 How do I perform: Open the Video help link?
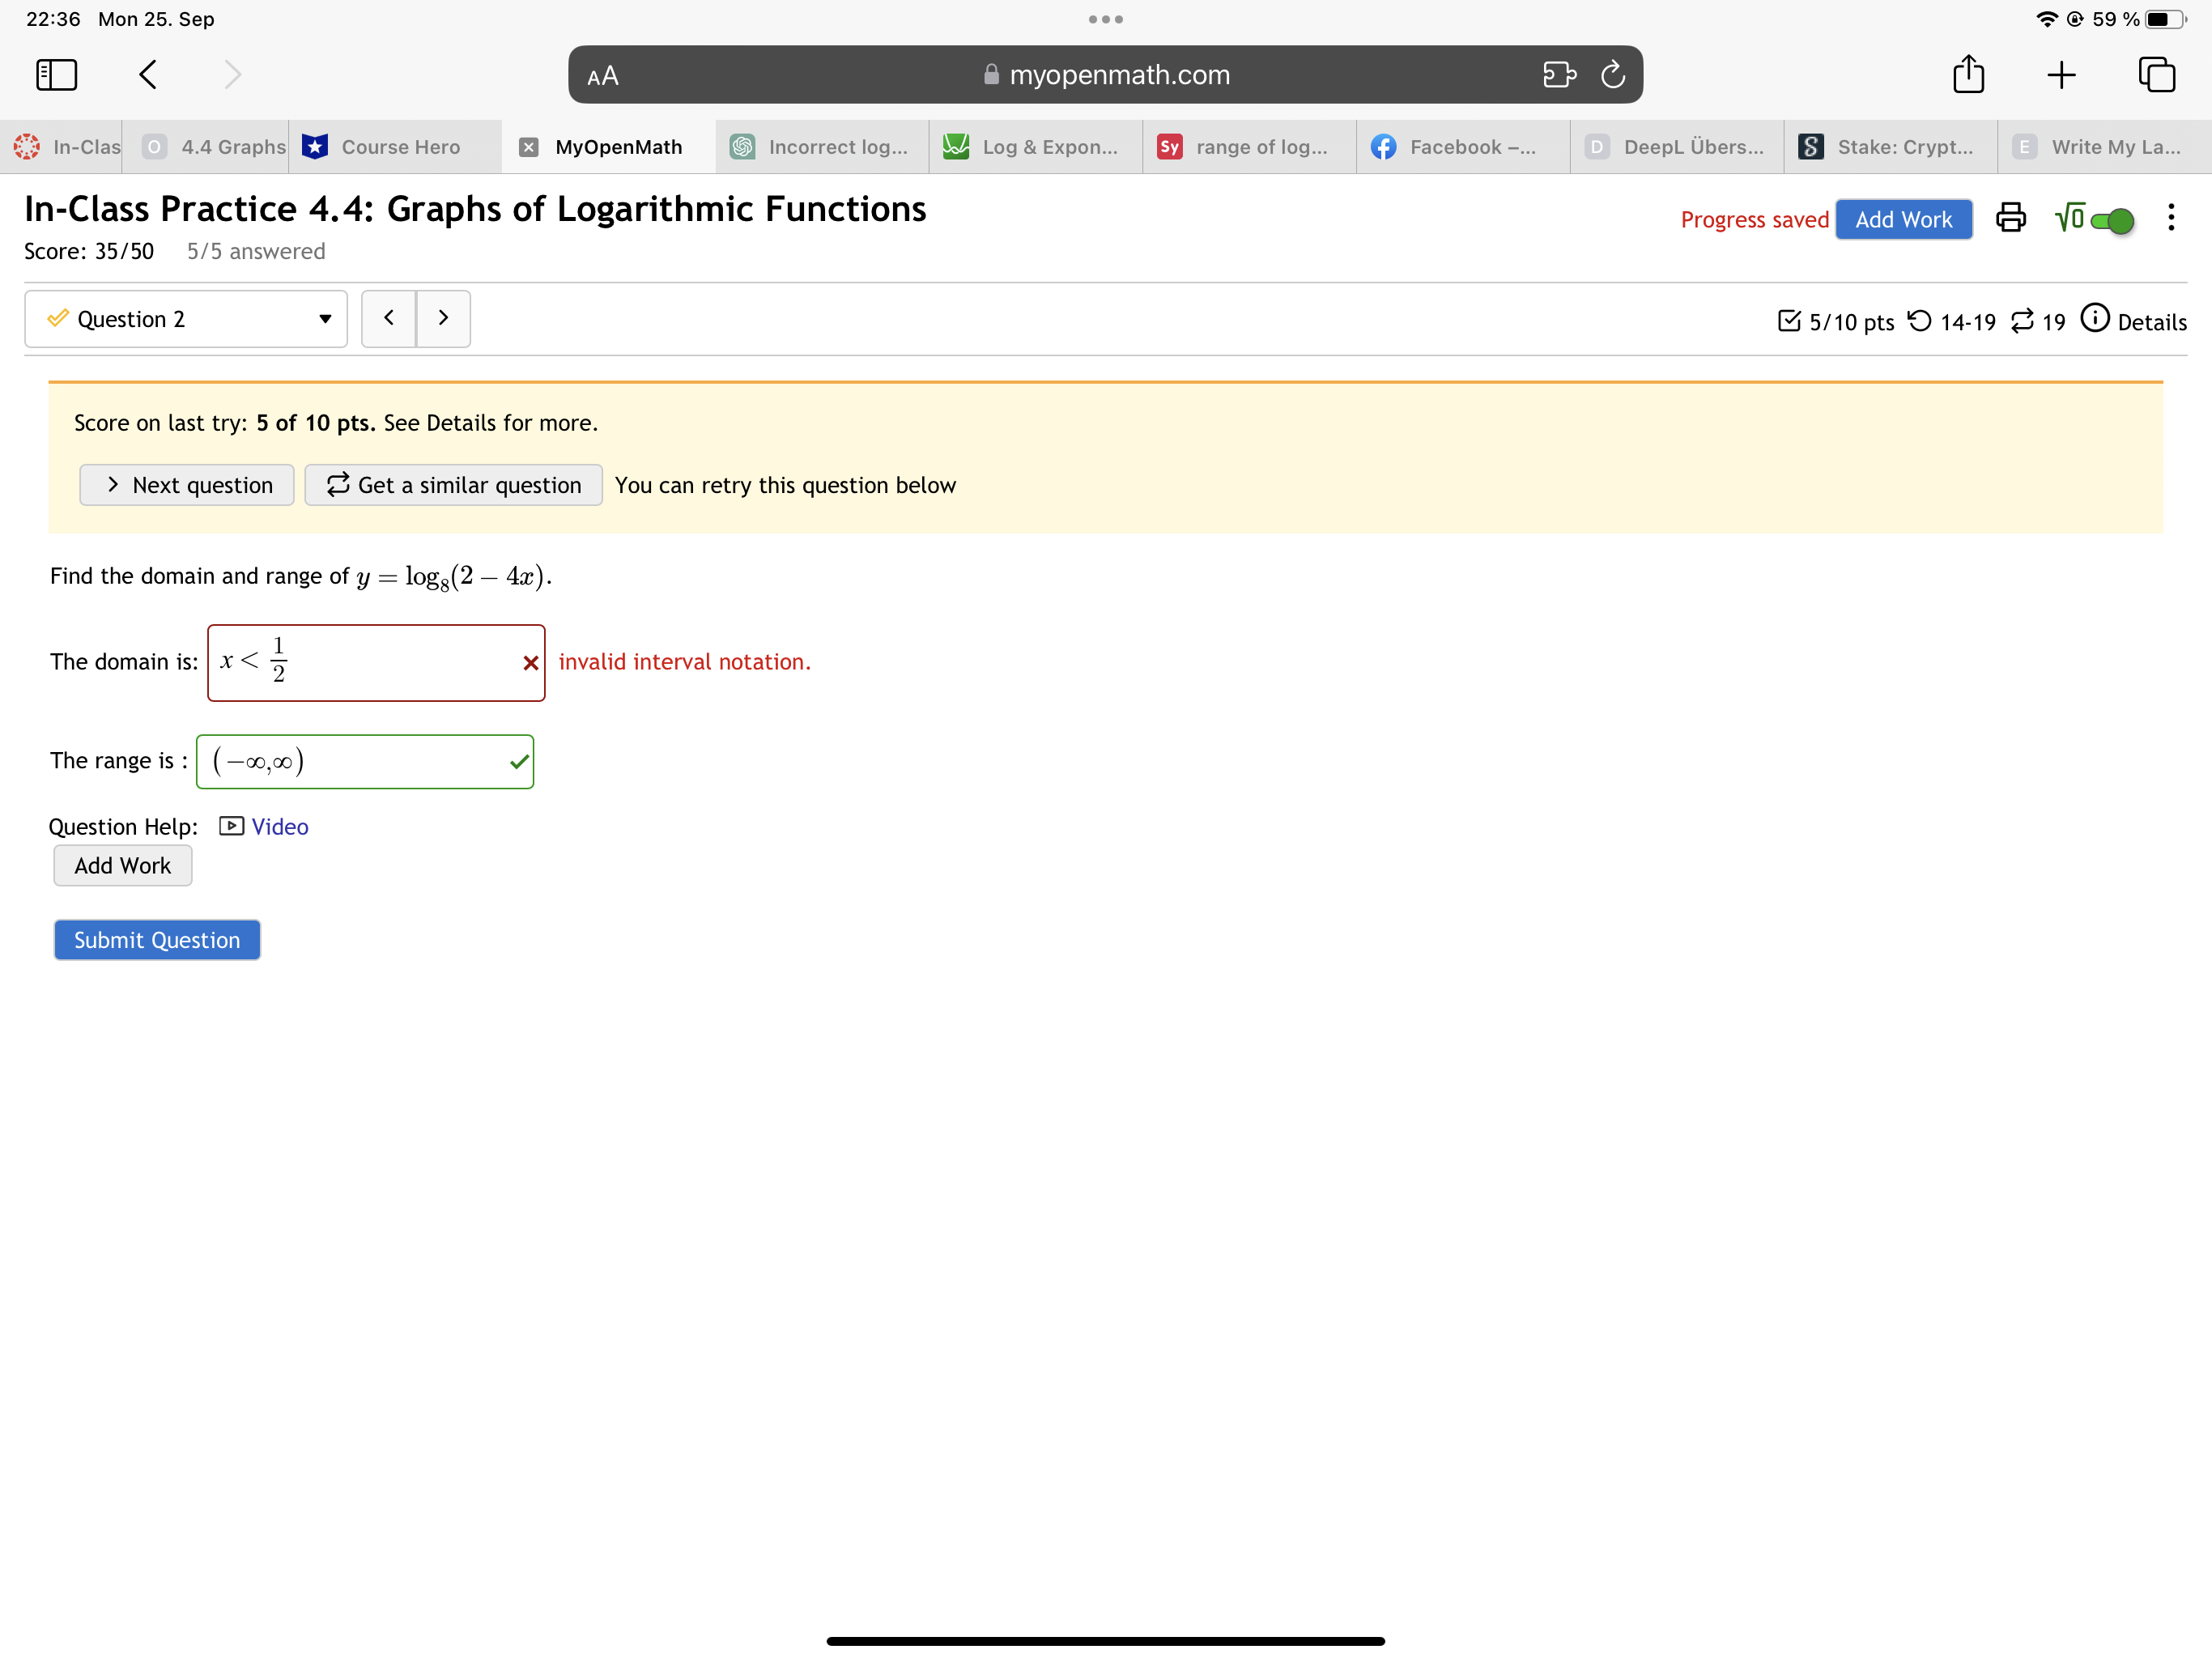279,827
